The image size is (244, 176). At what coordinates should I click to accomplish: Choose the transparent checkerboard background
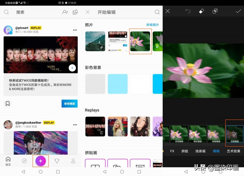95,84
